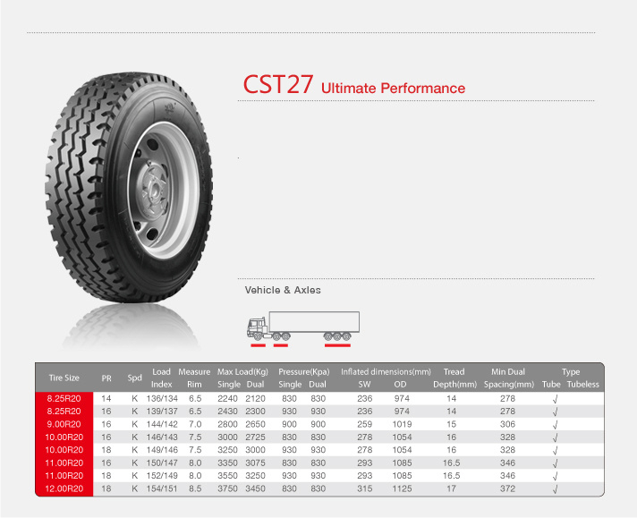This screenshot has height=518, width=637.
Task: Select the CST27 product title
Action: click(278, 84)
